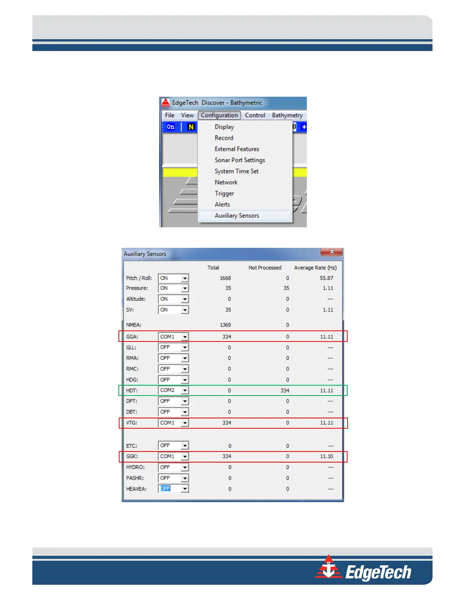Open the DPT port dropdown

185,401
